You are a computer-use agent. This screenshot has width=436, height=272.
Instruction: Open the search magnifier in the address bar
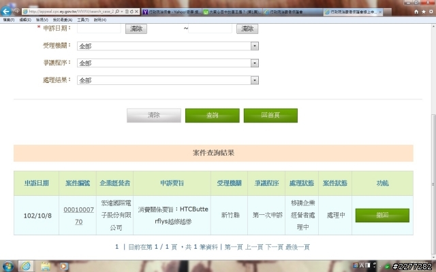[117, 12]
